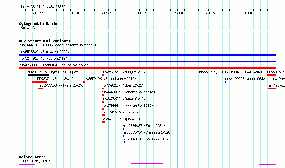
Task: Open nsv4499929 gnomADStructuralVariants label
Action: 228,72
